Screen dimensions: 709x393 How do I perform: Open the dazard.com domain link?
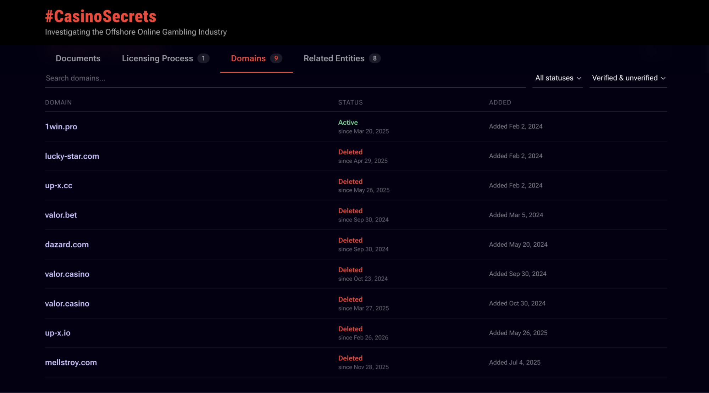67,245
